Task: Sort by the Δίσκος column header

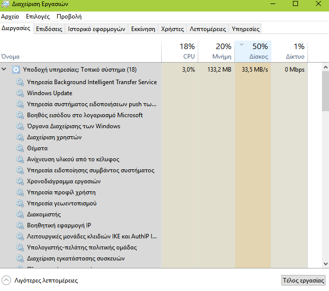Action: click(253, 52)
